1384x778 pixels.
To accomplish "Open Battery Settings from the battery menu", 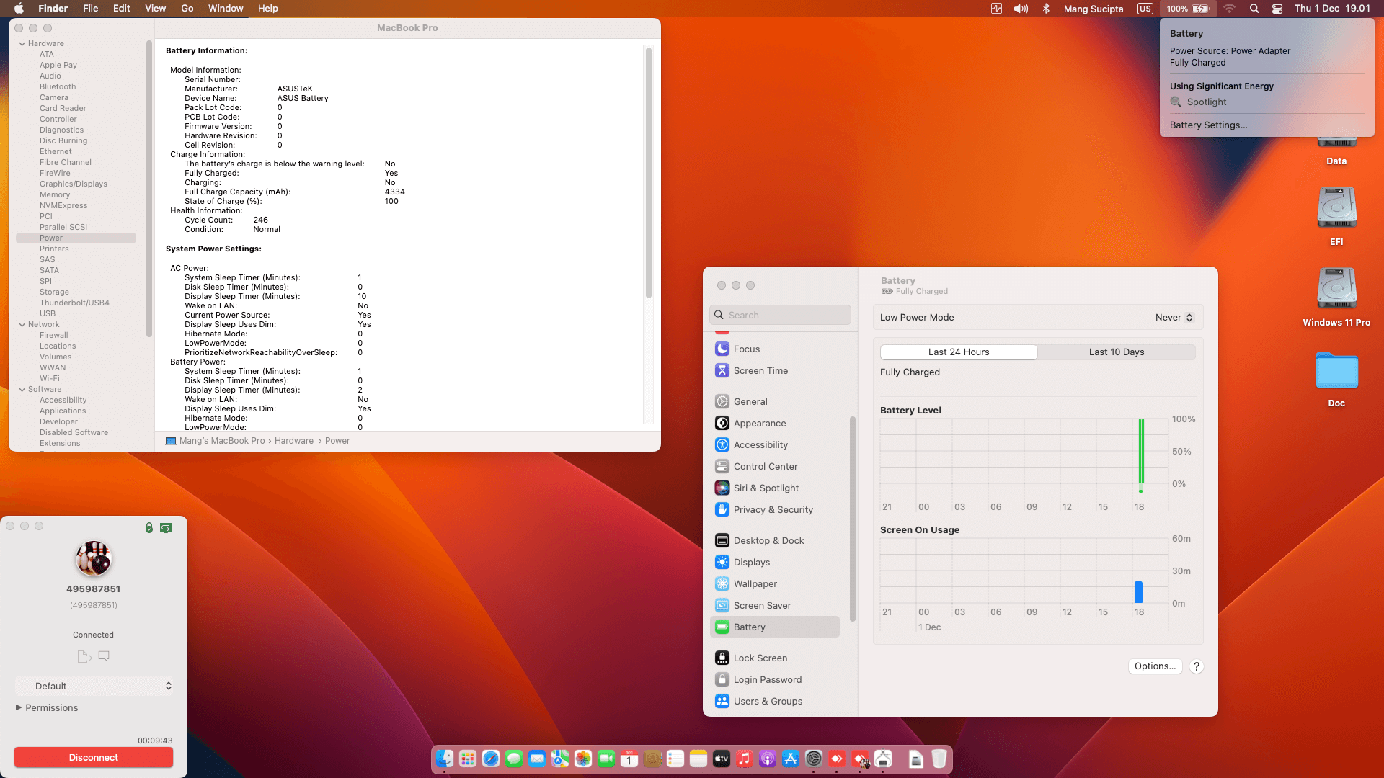I will 1208,125.
